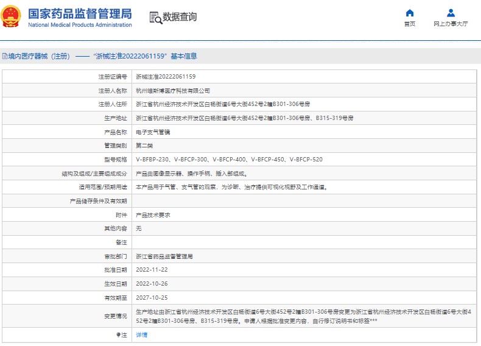This screenshot has height=346, width=481.
Task: Click the registrant name 杭州维斯博医疗科技有限公司
Action: (x=172, y=91)
